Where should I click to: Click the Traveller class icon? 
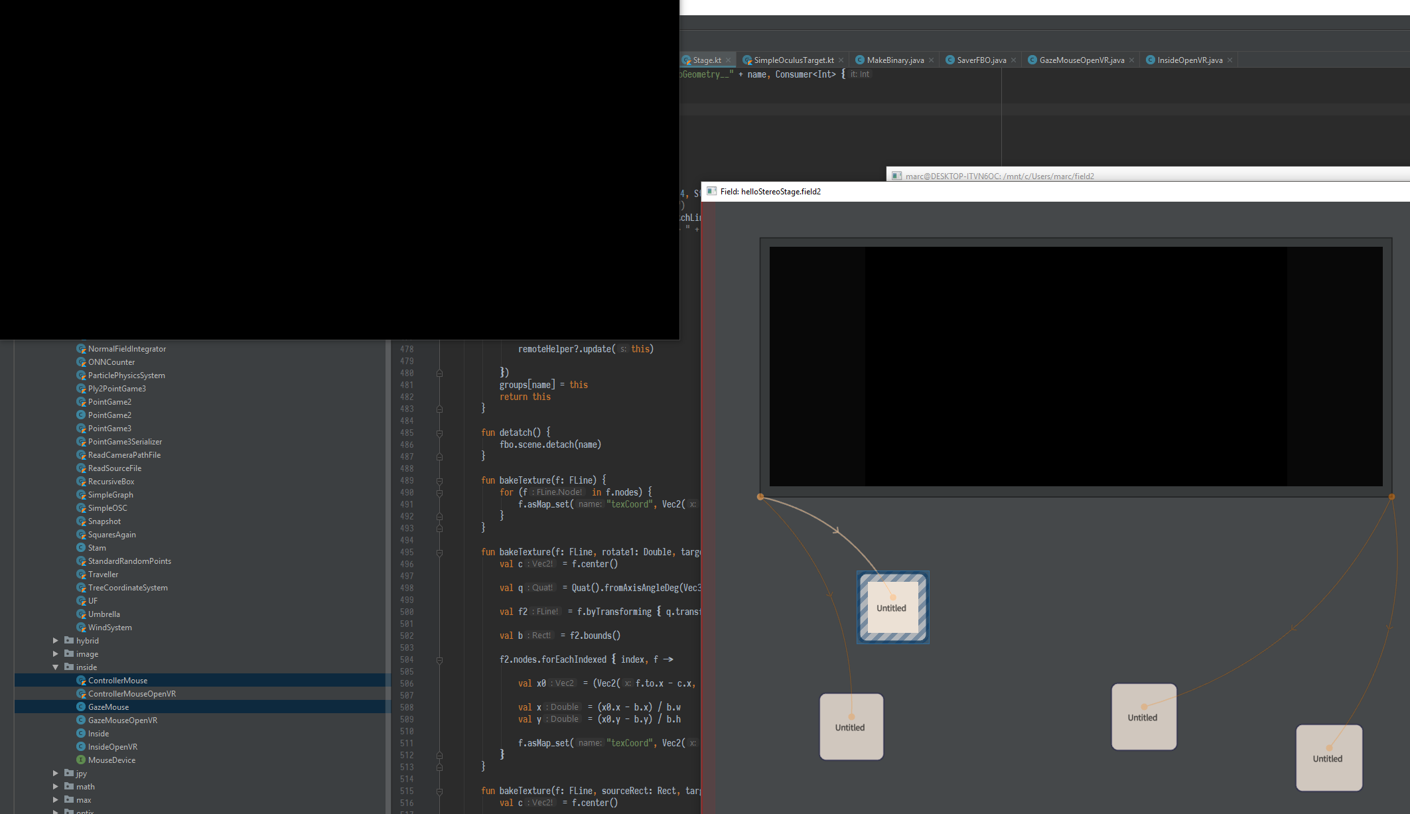pos(81,575)
